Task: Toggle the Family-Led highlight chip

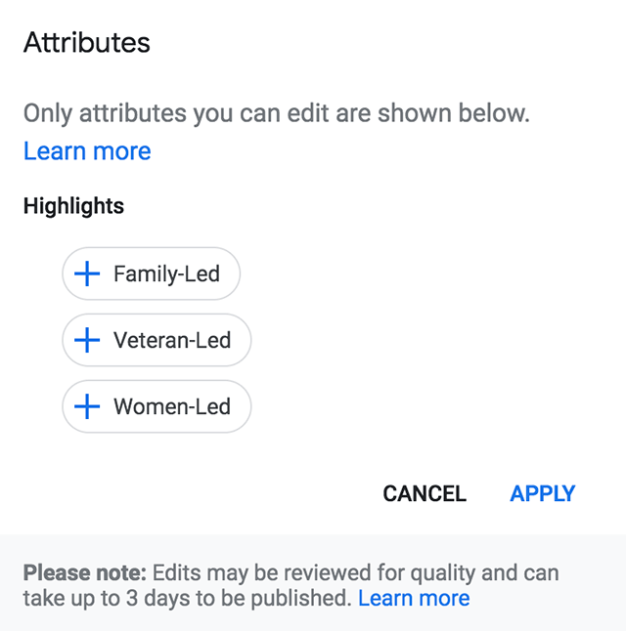Action: point(152,274)
